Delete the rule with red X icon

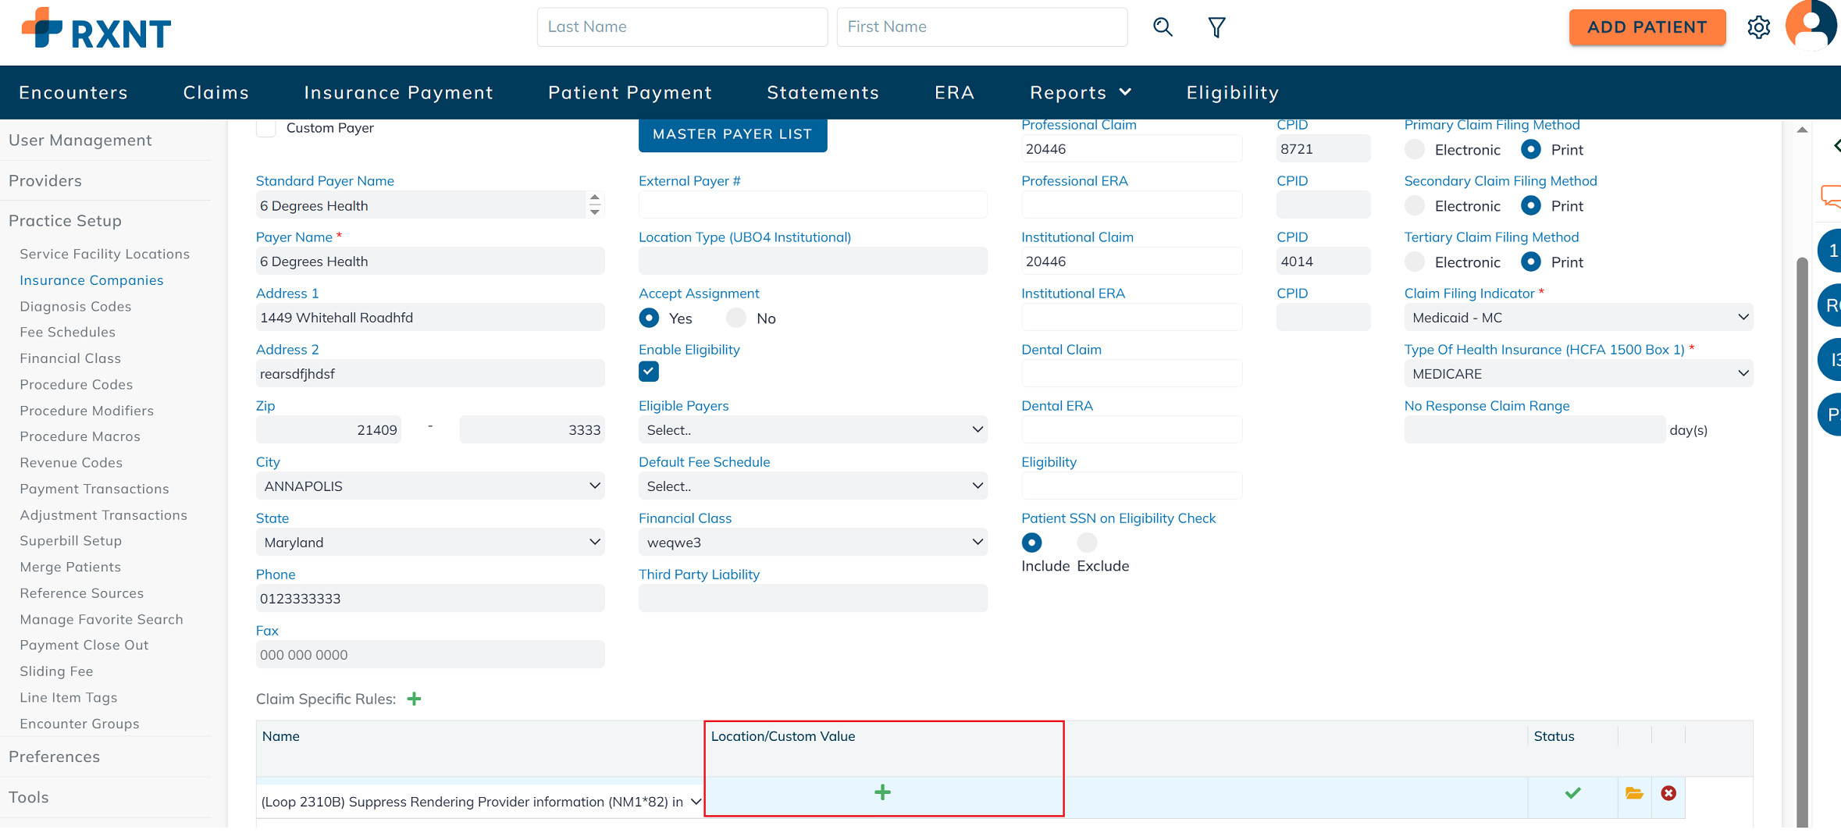click(x=1668, y=793)
